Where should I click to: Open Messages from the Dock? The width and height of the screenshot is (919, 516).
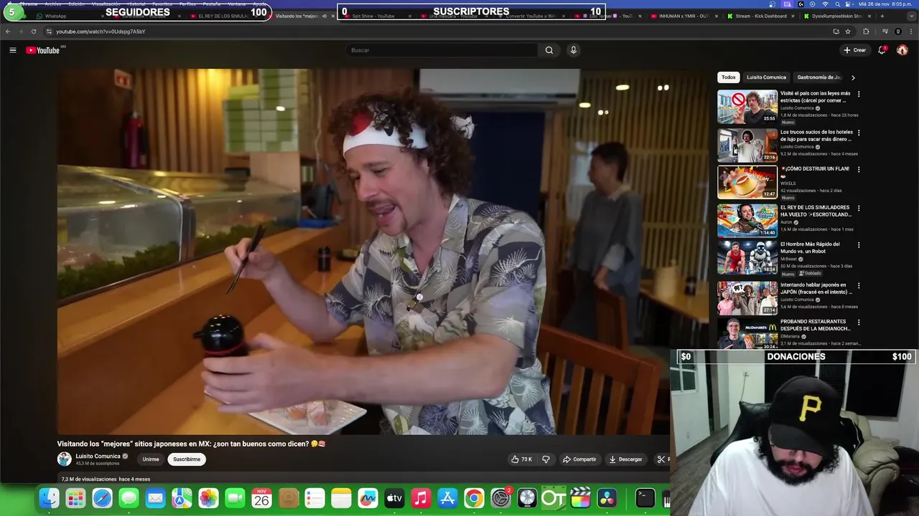coord(129,498)
